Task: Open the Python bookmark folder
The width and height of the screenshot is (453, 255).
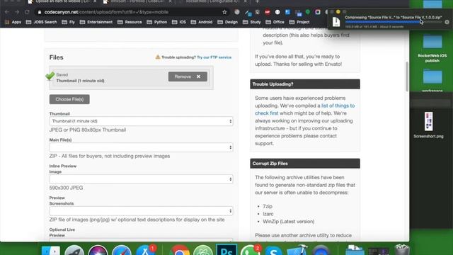Action: click(157, 22)
